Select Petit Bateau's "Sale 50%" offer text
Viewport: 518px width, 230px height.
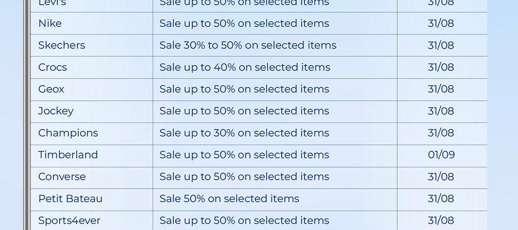[x=229, y=198]
